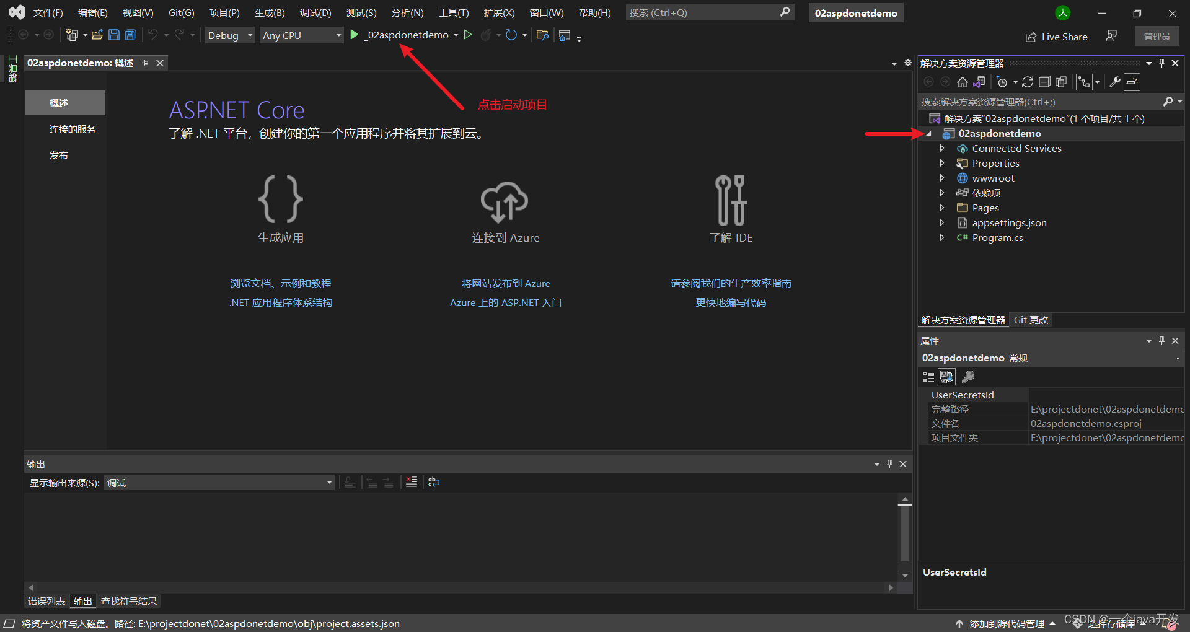This screenshot has height=632, width=1190.
Task: Open Azure 上的 ASP.NET 入门 link
Action: point(506,302)
